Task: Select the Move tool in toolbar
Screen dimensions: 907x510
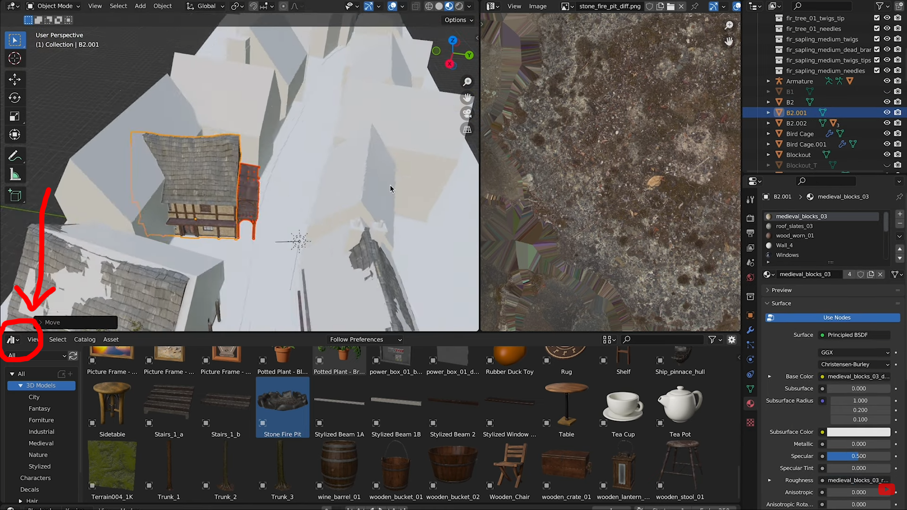Action: click(x=15, y=79)
